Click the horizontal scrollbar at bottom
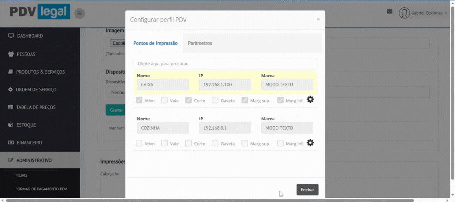Screen dimensions: 455x202 click(210, 200)
